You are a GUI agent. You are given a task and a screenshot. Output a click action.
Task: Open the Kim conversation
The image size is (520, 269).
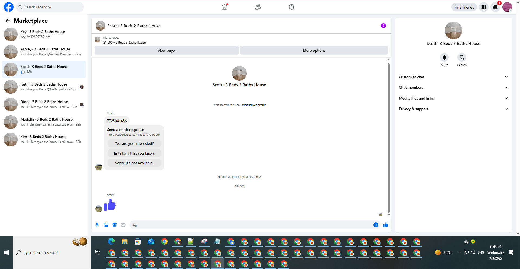coord(44,139)
